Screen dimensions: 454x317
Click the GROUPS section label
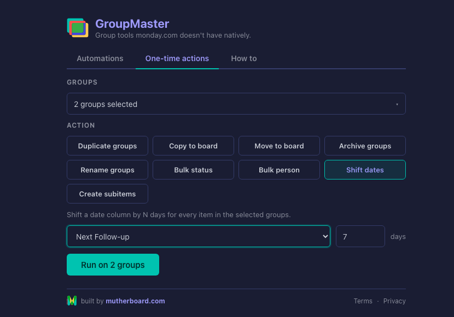82,82
